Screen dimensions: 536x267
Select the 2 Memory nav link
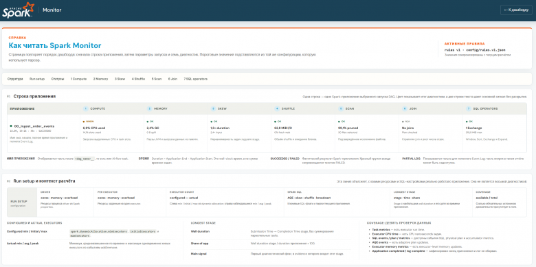pyautogui.click(x=100, y=79)
